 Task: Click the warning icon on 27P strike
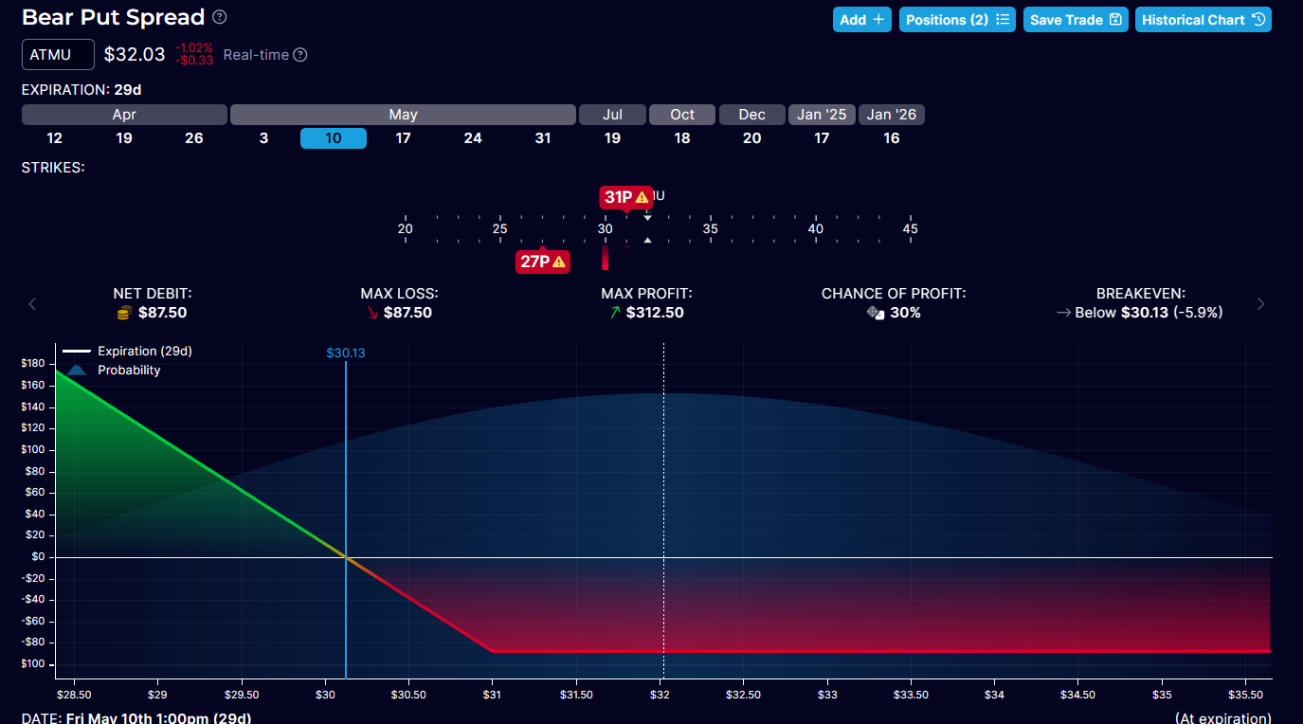tap(558, 262)
